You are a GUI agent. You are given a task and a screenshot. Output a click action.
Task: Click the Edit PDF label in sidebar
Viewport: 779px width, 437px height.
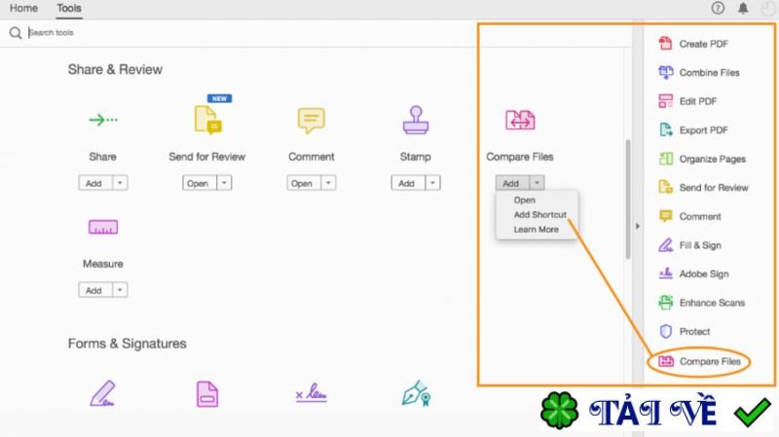point(698,101)
